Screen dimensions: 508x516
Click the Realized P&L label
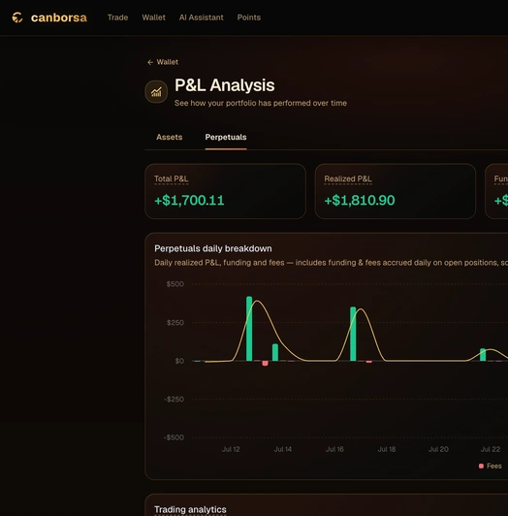point(348,178)
